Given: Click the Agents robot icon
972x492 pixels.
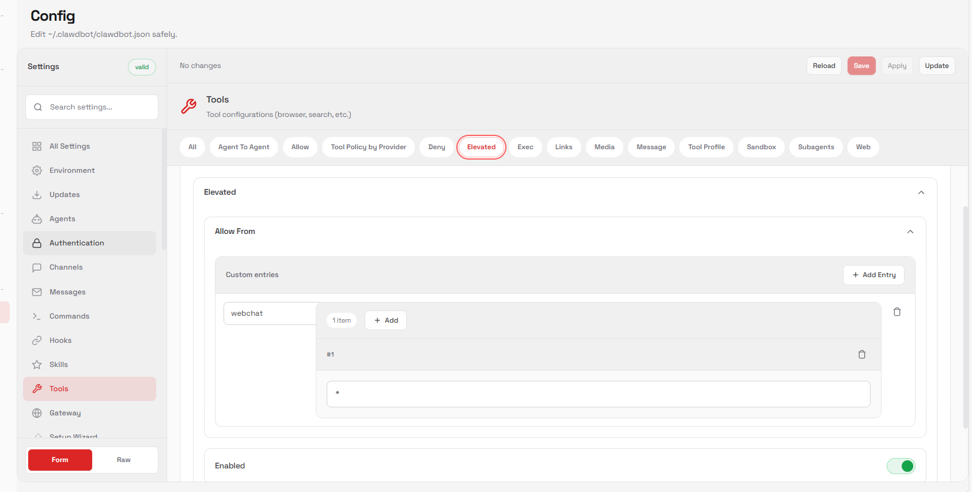Looking at the screenshot, I should coord(37,219).
